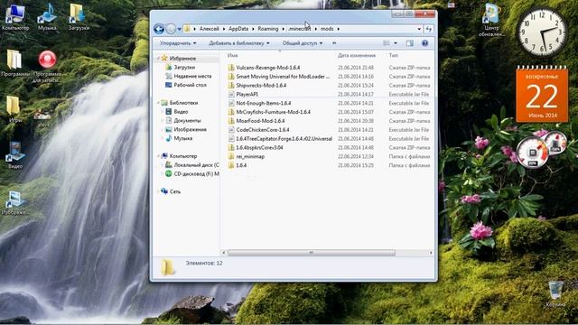Select Видео library in sidebar
This screenshot has height=325, width=578.
[x=181, y=112]
